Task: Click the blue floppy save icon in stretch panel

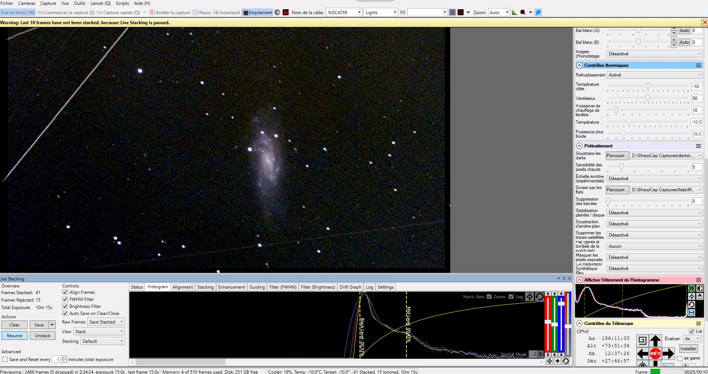Action: pyautogui.click(x=691, y=313)
